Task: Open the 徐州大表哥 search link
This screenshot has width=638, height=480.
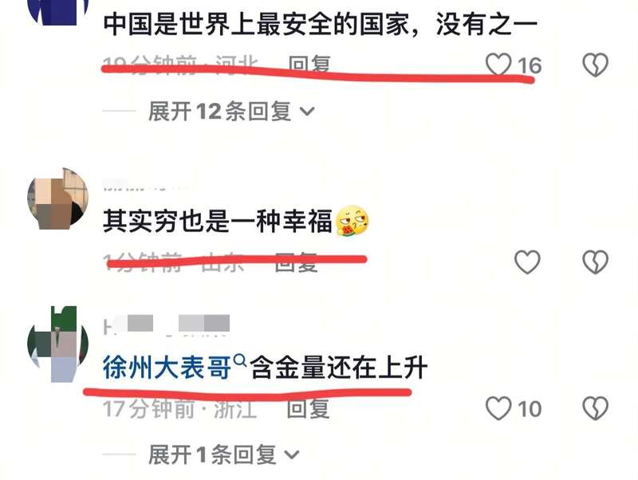Action: coord(167,367)
